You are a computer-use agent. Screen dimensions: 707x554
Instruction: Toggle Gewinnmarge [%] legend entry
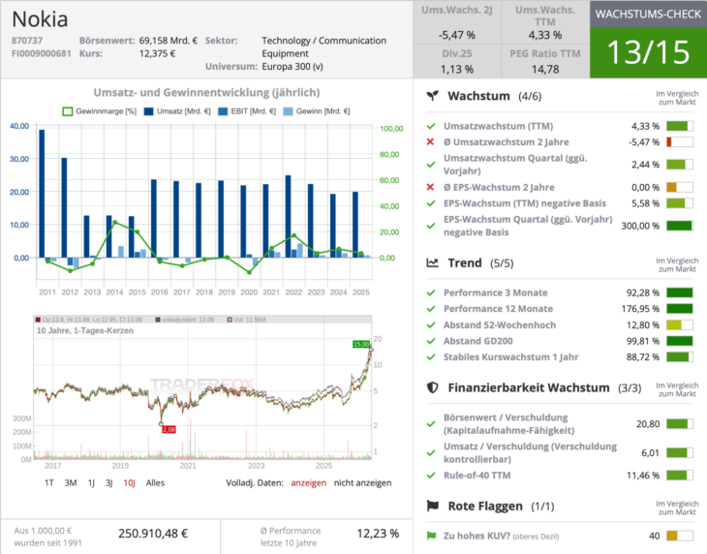coord(99,111)
